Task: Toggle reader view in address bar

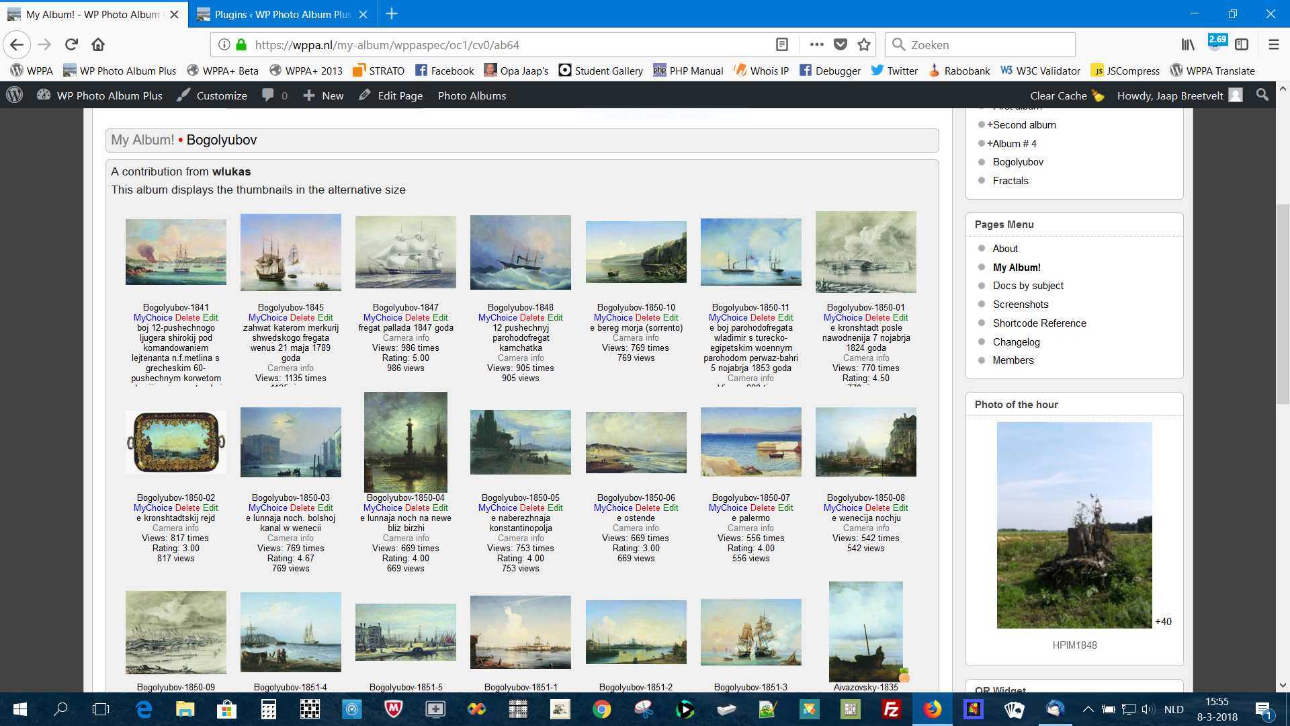Action: [781, 45]
